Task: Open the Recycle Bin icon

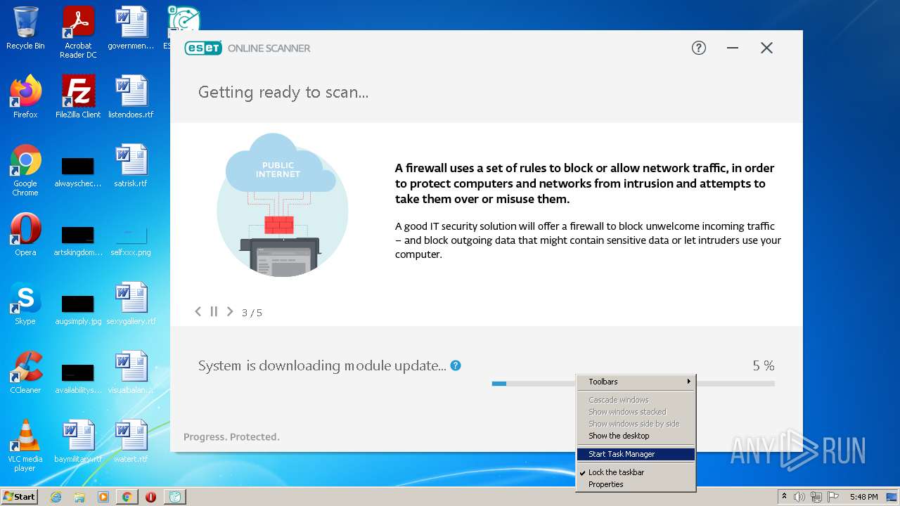Action: (25, 28)
